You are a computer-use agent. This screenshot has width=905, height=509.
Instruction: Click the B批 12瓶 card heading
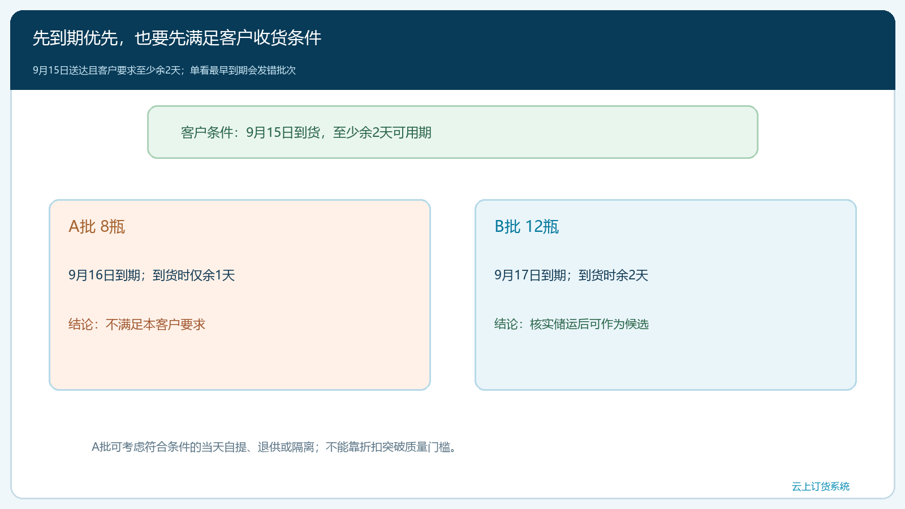tap(527, 226)
